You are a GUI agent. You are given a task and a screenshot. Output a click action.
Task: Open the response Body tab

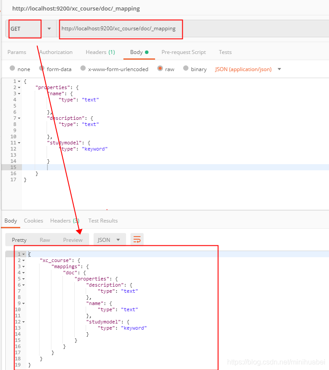click(x=11, y=221)
